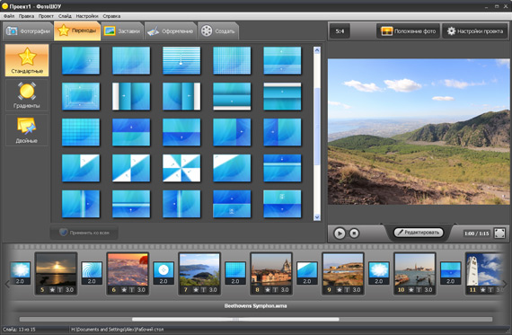The image size is (512, 335).
Task: Choose the zoom-in rectangle frame transition
Action: tap(81, 96)
